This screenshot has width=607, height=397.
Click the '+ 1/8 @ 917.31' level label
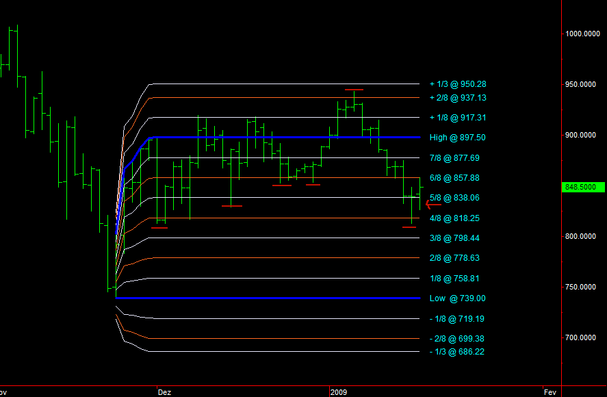(458, 118)
